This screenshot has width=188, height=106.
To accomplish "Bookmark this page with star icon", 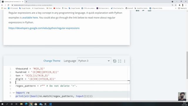I will (x=176, y=5).
